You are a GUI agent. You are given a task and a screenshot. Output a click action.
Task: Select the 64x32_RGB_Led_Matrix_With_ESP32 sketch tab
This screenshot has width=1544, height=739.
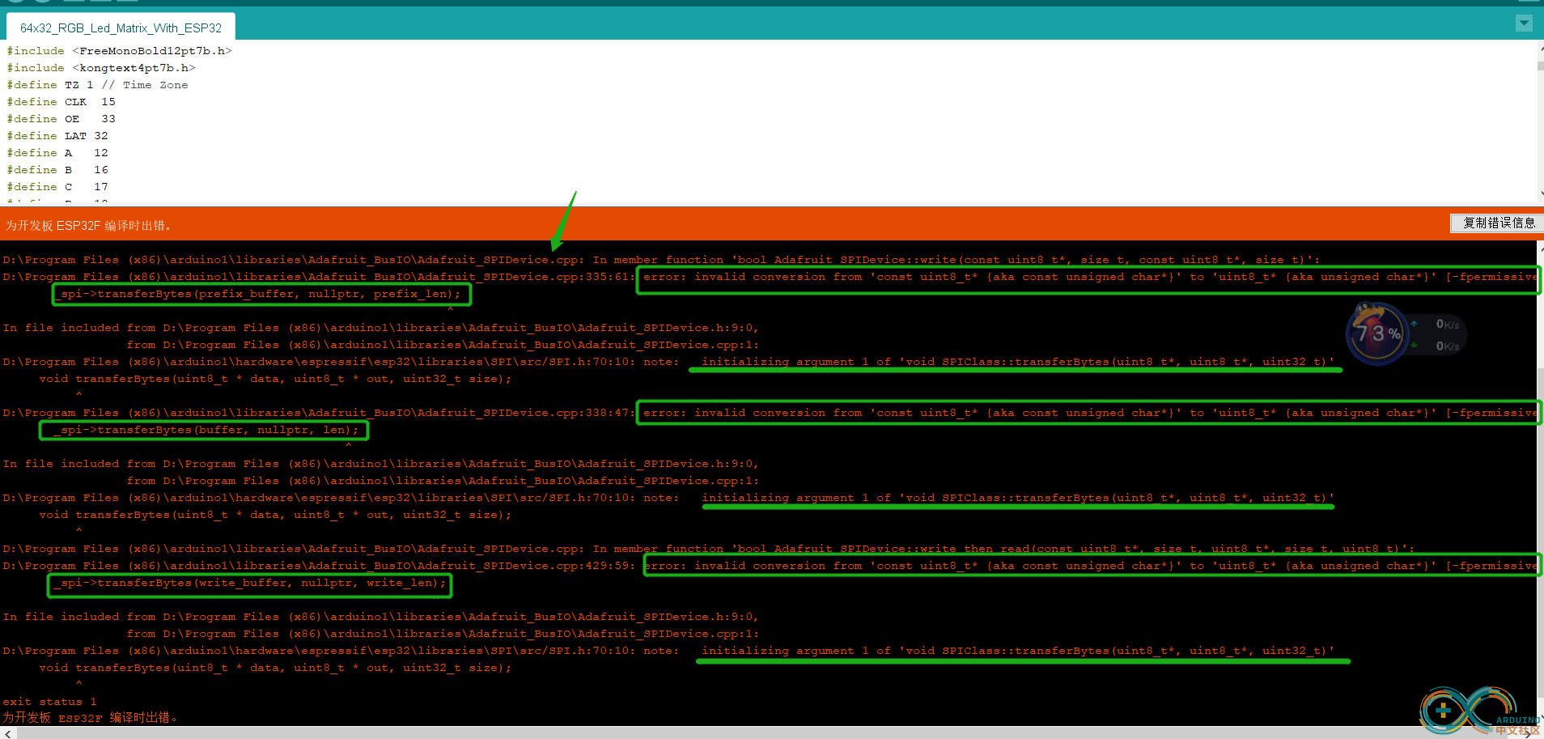tap(121, 28)
